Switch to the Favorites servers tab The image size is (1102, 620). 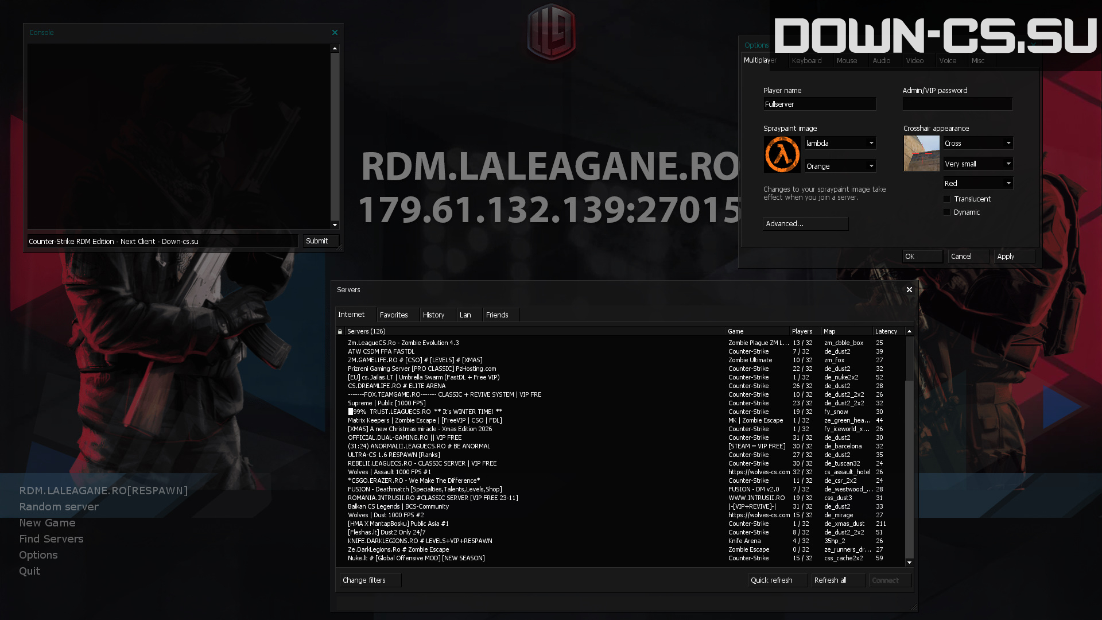[x=394, y=315]
